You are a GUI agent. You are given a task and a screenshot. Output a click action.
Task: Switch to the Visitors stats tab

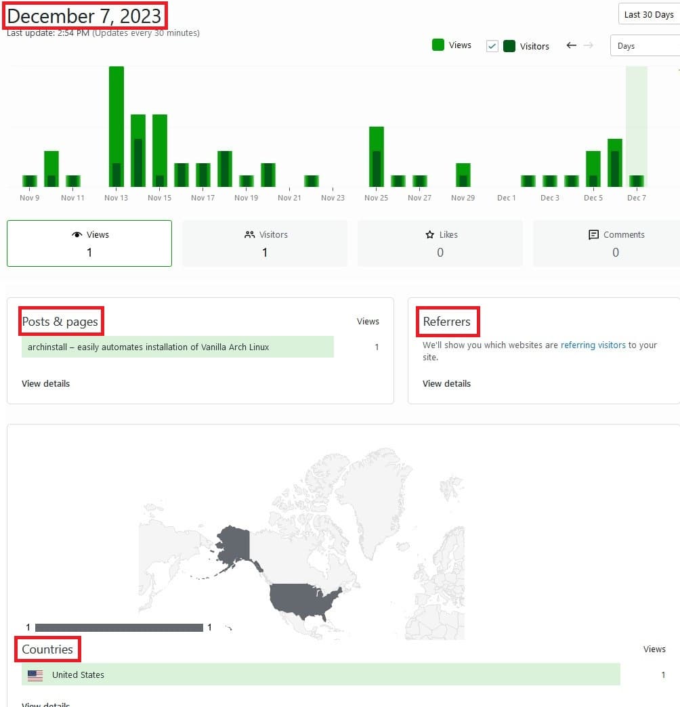(264, 243)
